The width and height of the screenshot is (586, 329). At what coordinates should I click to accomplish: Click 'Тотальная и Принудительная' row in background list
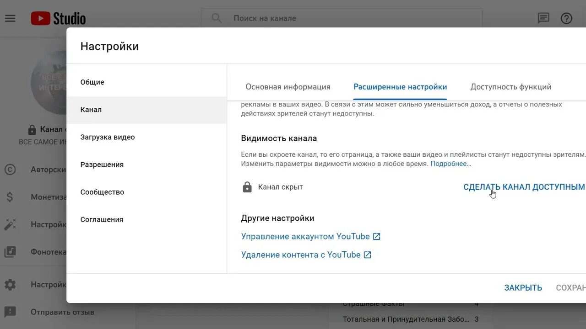point(411,319)
